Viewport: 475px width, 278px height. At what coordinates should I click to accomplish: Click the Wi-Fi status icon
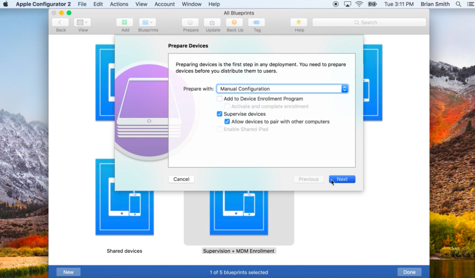359,4
